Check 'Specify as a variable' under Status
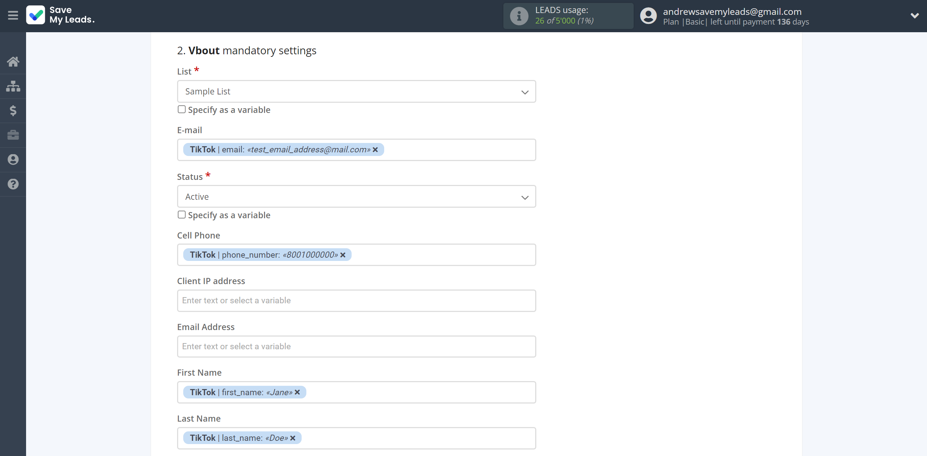Screen dimensions: 927x456 (182, 215)
